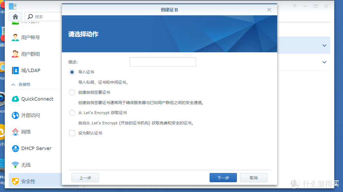Enable the 设为默认证书 checkbox
The width and height of the screenshot is (343, 192).
tap(72, 133)
